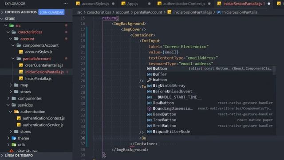
Task: Expand the map folder chevron
Action: point(11,85)
